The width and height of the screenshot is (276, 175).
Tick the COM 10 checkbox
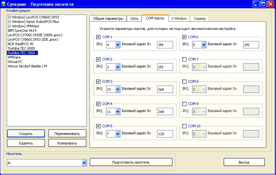185,126
